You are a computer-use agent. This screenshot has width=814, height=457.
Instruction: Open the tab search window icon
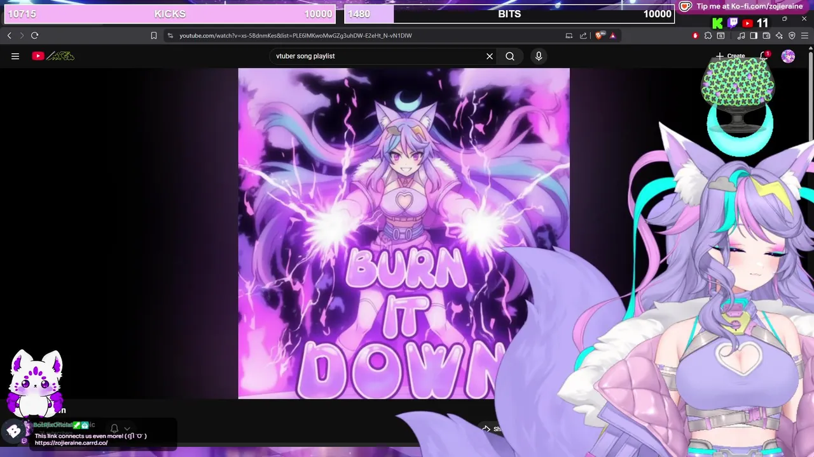point(721,36)
